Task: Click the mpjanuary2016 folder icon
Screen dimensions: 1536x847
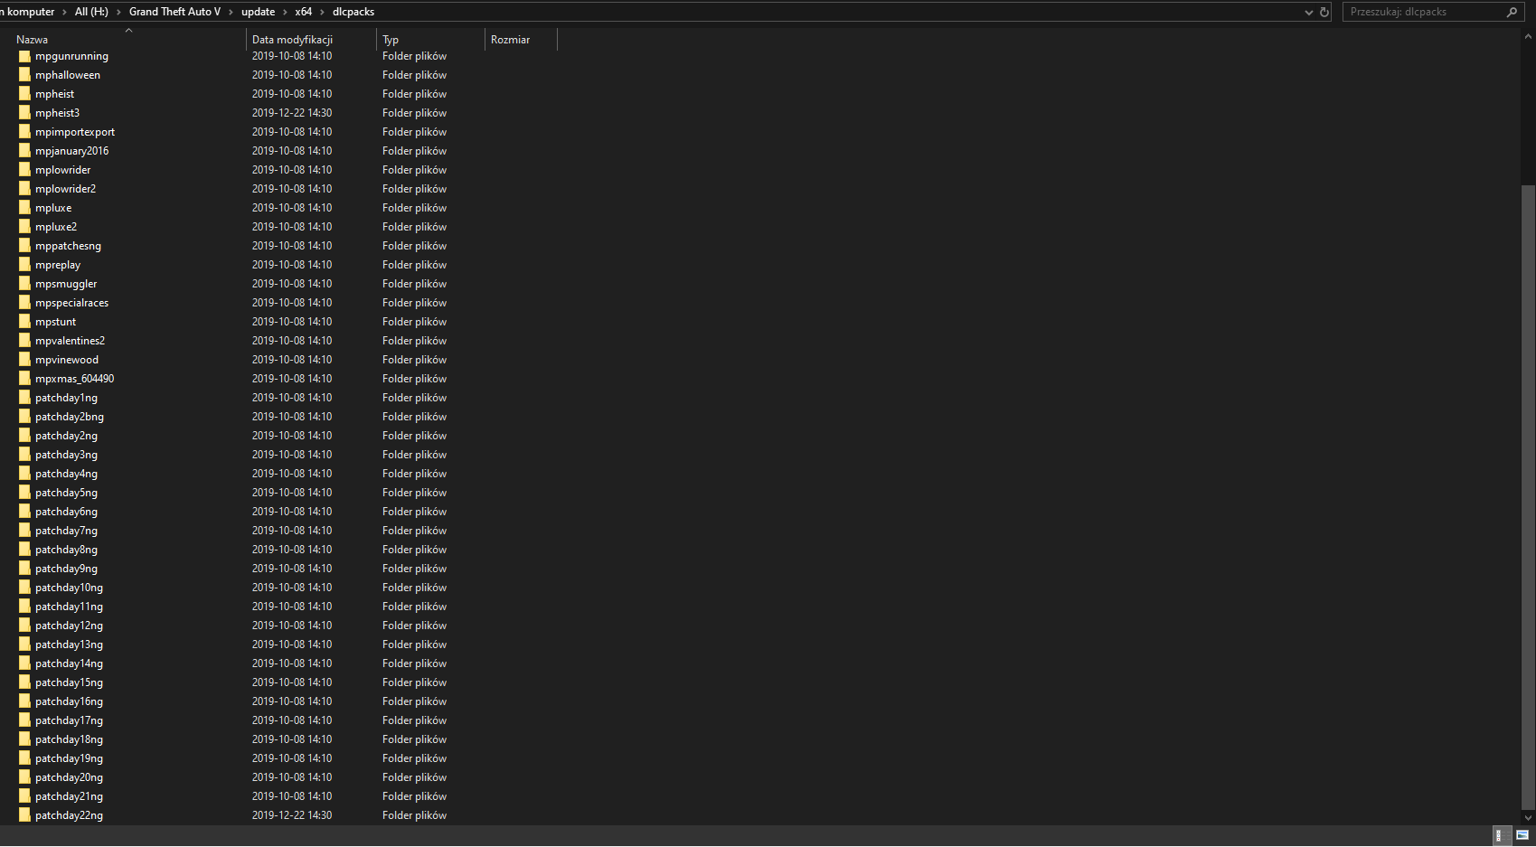Action: pyautogui.click(x=24, y=151)
